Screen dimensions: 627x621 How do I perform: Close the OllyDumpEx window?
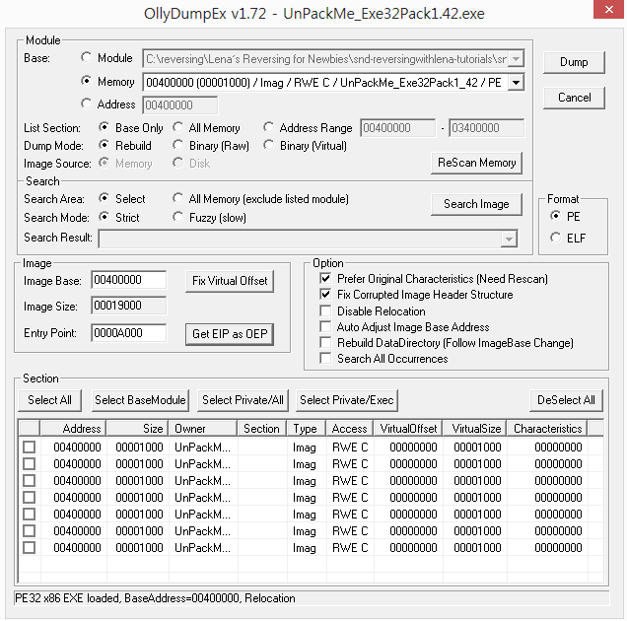(x=608, y=9)
